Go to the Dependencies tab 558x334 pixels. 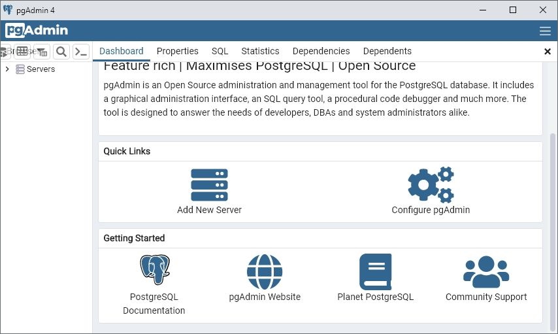click(321, 51)
